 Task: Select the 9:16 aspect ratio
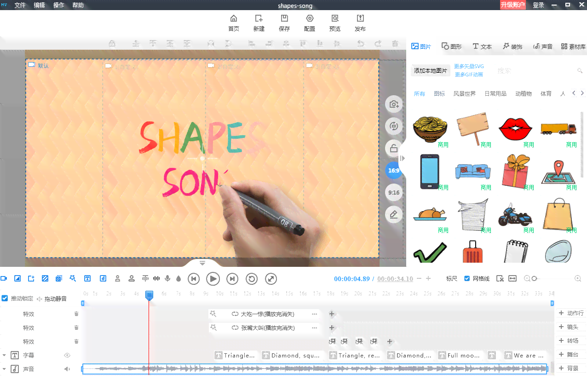coord(394,192)
